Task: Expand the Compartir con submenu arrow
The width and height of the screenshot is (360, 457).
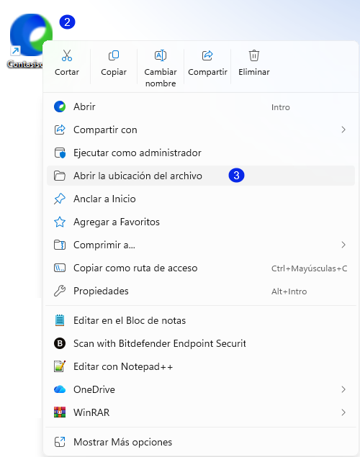Action: coord(343,130)
